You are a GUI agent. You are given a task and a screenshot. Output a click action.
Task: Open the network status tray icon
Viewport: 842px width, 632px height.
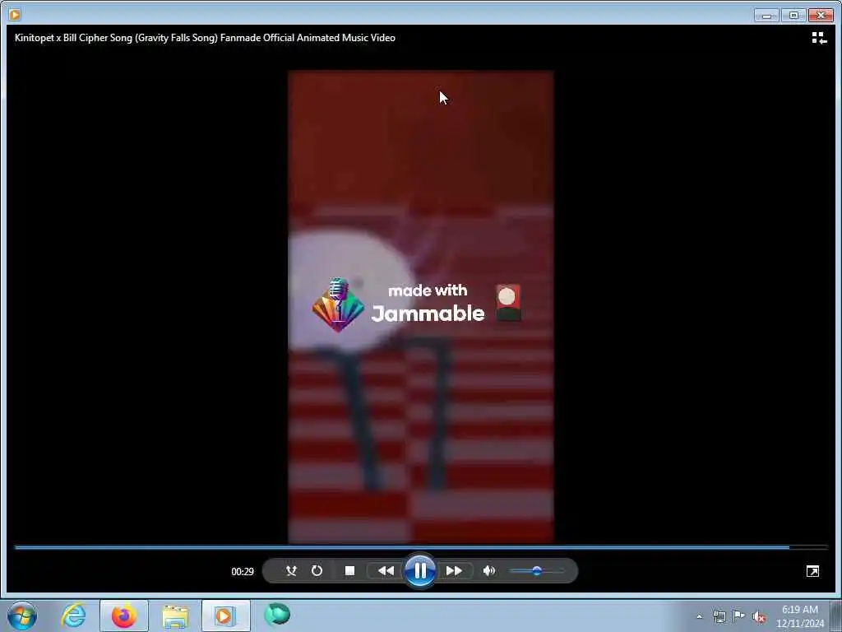coord(719,616)
